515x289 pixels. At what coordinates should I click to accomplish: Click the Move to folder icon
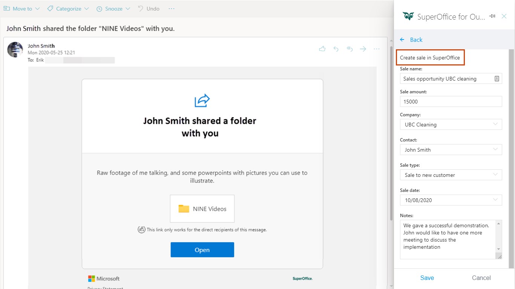(x=7, y=8)
